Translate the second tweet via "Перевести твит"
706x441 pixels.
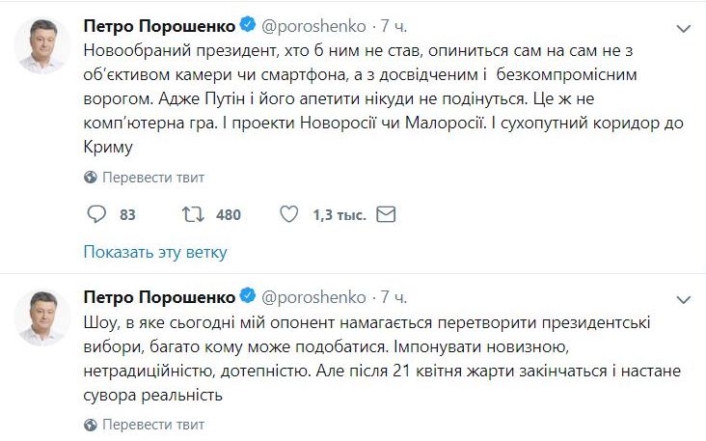click(149, 424)
